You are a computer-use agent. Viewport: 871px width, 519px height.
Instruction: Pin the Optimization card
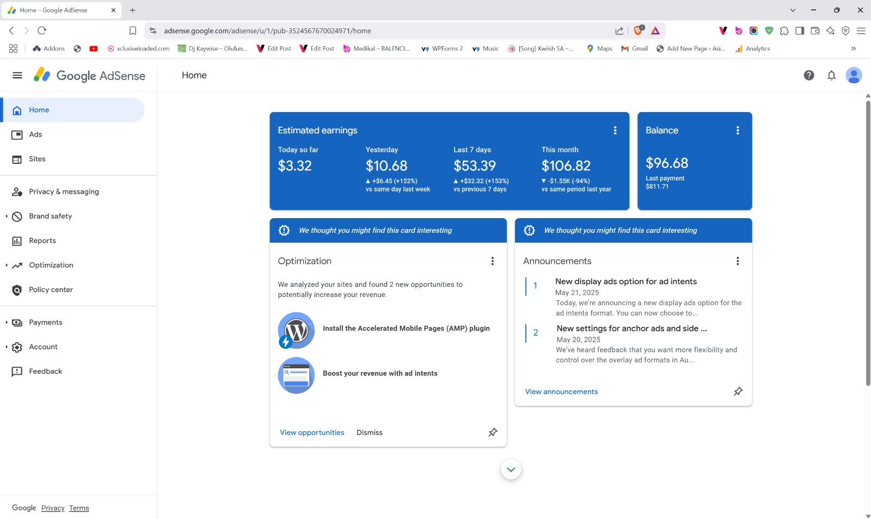[x=493, y=432]
